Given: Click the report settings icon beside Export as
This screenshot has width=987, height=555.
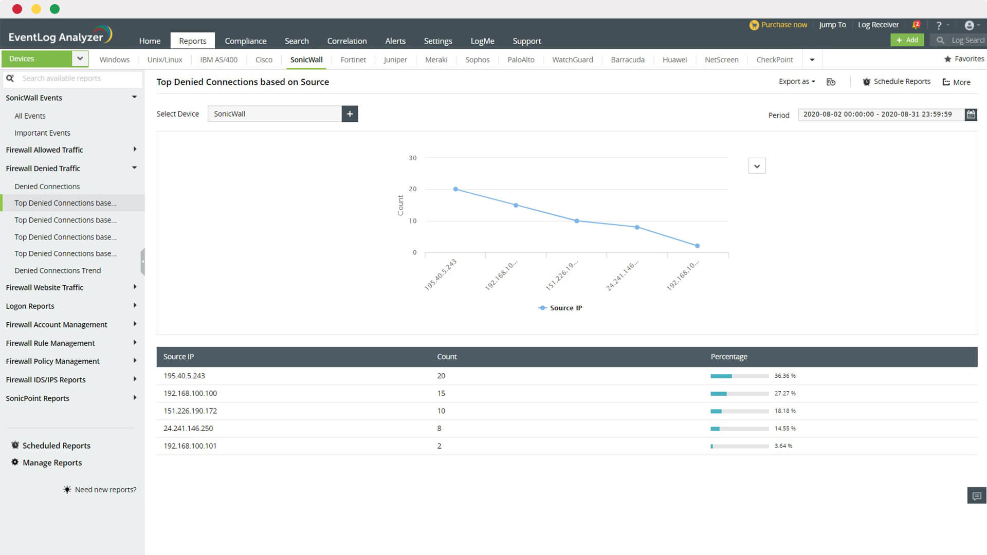Looking at the screenshot, I should [831, 82].
